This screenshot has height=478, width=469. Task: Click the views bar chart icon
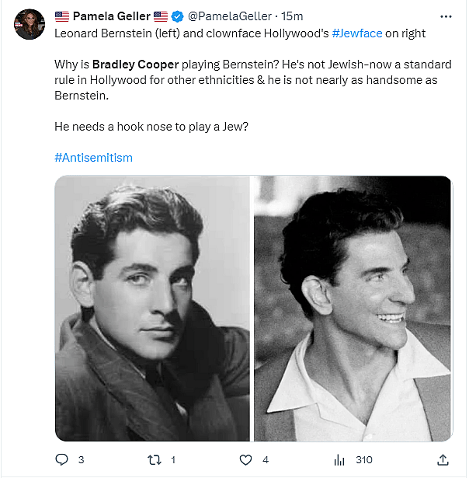339,460
